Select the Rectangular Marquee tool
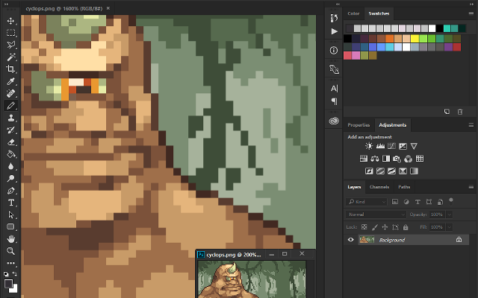The width and height of the screenshot is (478, 298). pyautogui.click(x=10, y=33)
